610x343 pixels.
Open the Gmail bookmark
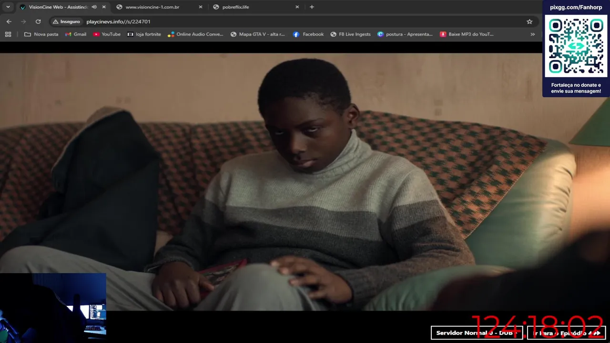[76, 34]
